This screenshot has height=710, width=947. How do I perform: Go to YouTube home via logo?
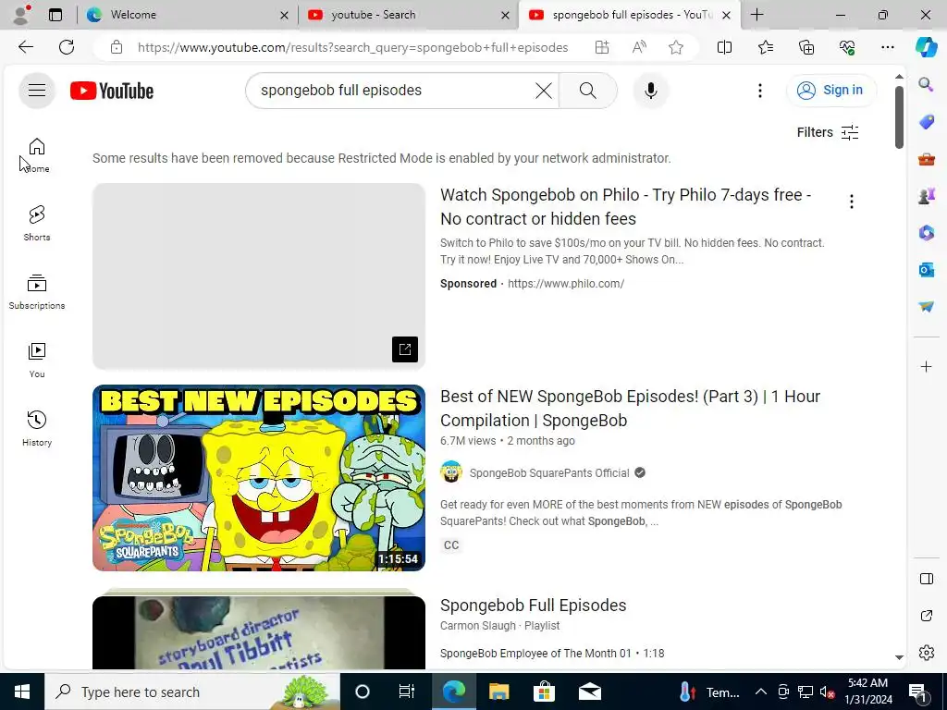coord(112,91)
